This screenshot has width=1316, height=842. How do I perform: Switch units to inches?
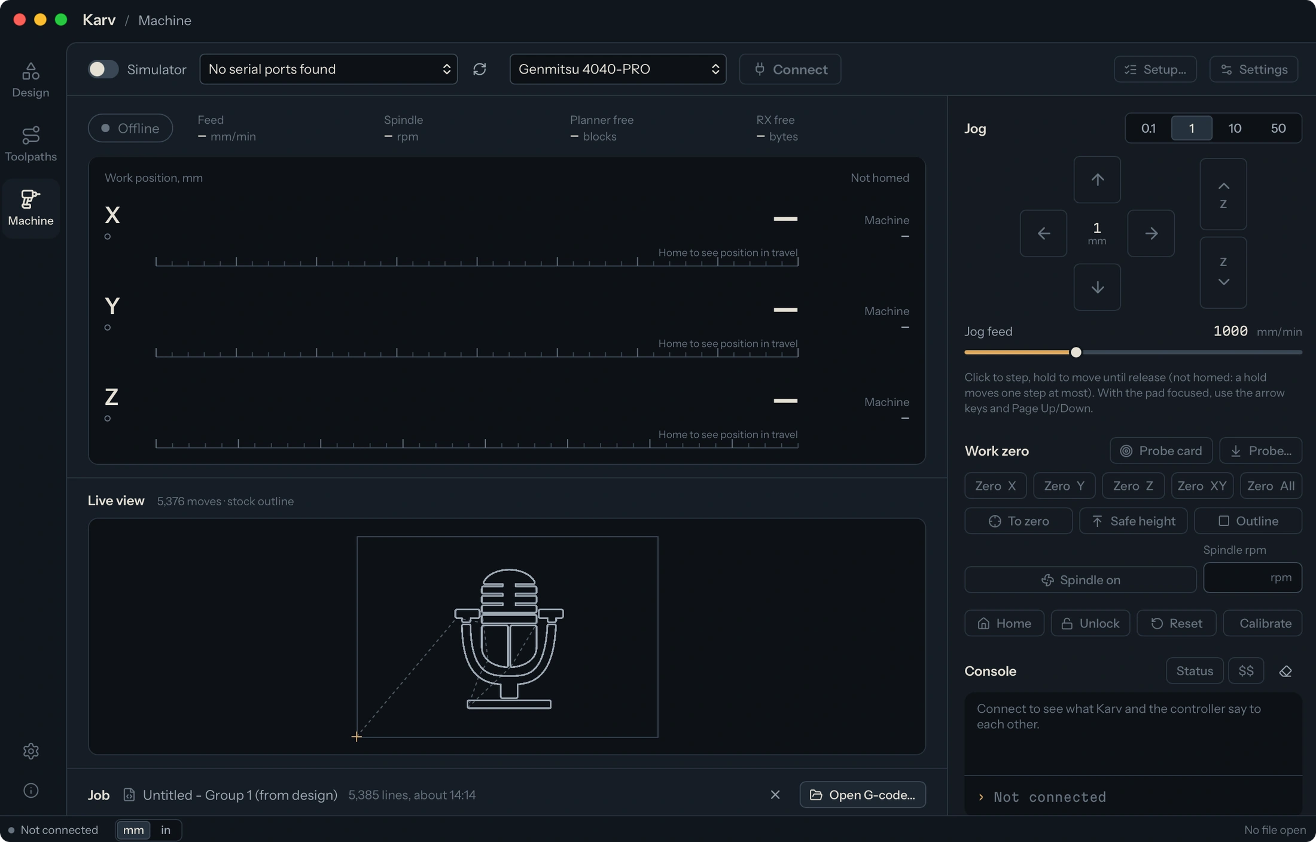click(166, 830)
